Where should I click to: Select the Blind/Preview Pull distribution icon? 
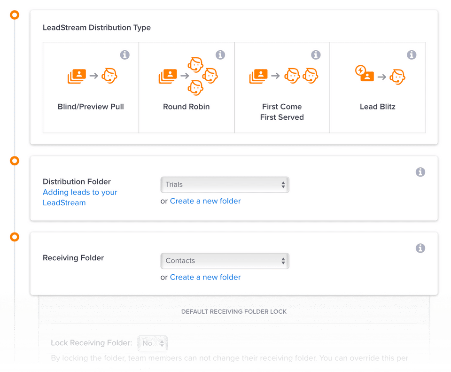click(92, 76)
